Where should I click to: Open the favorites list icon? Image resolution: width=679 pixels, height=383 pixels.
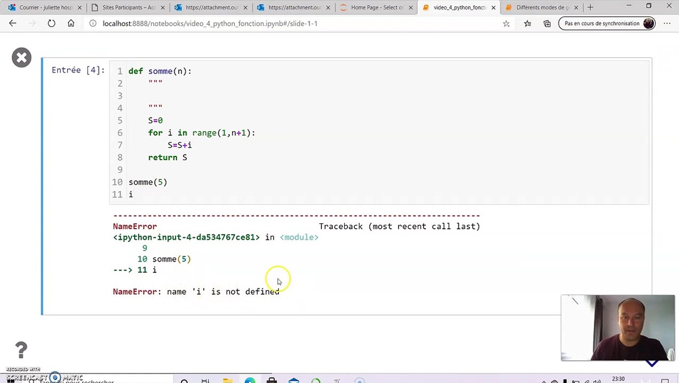[x=527, y=23]
